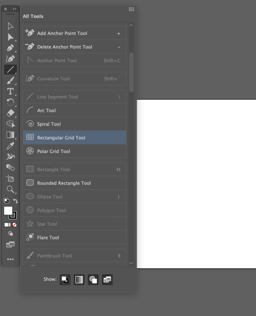Select the Rotate tool in toolbar
Image resolution: width=256 pixels, height=316 pixels.
(x=10, y=102)
